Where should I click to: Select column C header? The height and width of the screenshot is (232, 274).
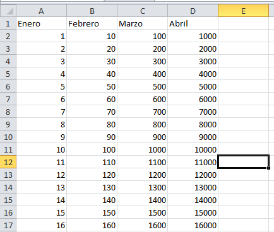[143, 11]
